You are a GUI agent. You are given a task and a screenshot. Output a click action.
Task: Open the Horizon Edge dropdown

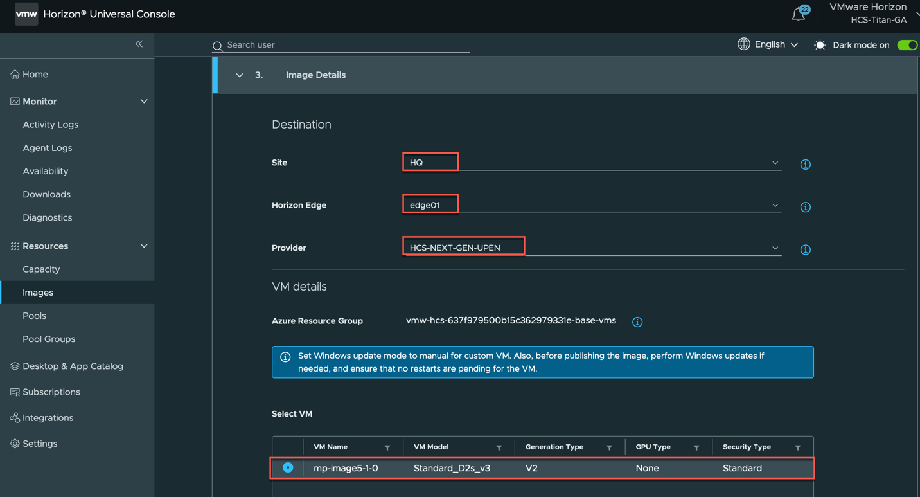coord(592,205)
